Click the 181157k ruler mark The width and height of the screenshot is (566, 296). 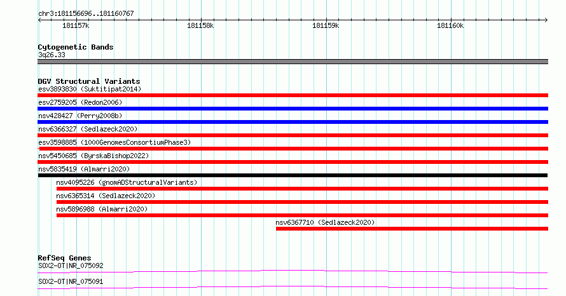(x=76, y=25)
